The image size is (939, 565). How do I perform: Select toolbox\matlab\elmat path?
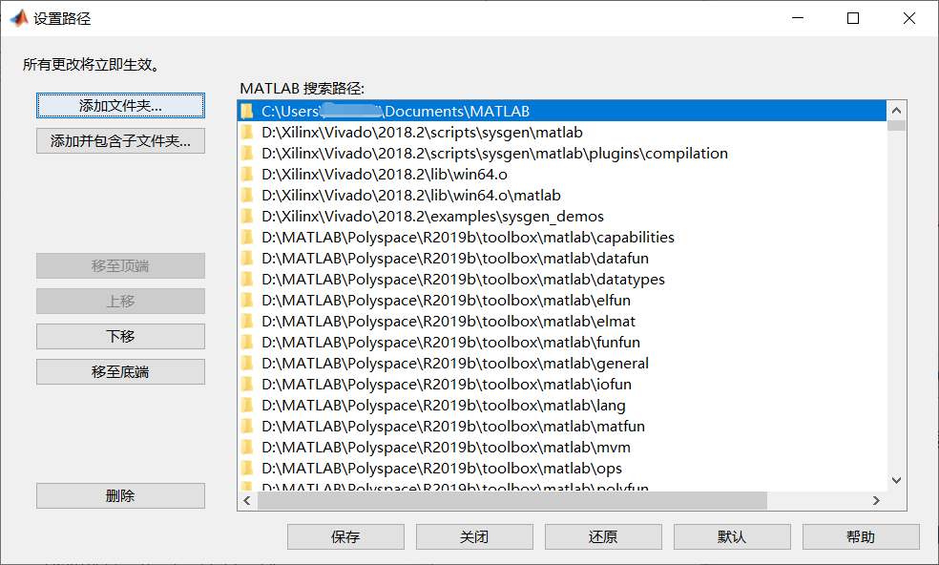pyautogui.click(x=562, y=321)
